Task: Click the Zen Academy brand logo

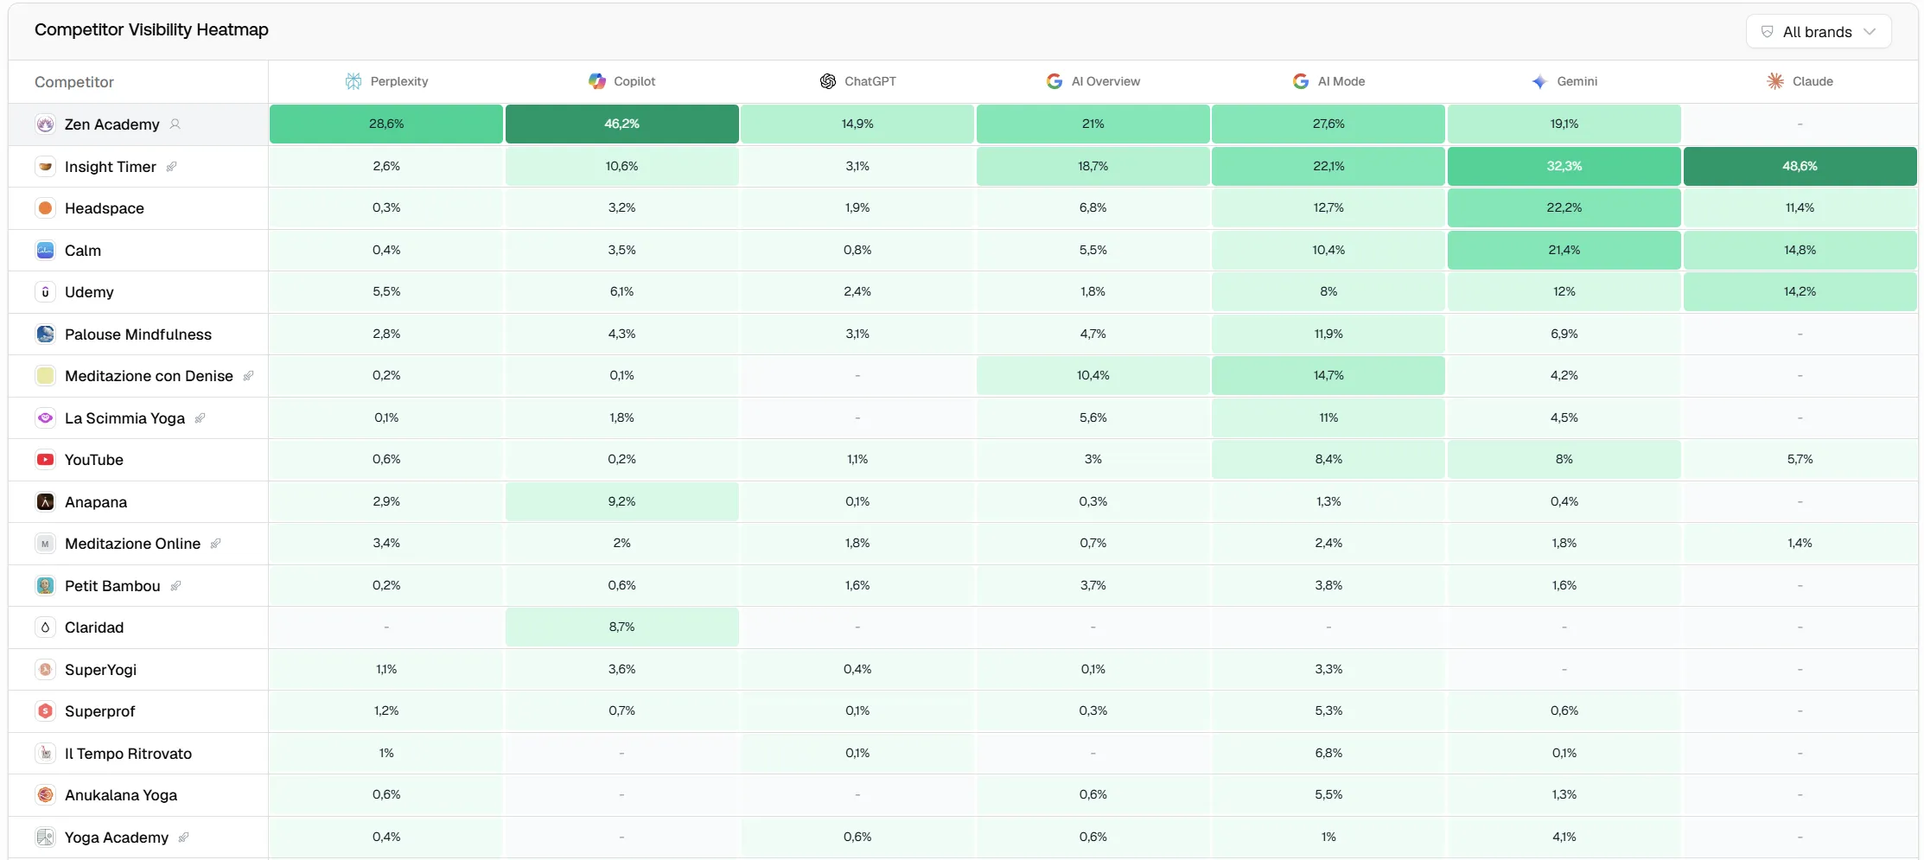Action: (46, 124)
